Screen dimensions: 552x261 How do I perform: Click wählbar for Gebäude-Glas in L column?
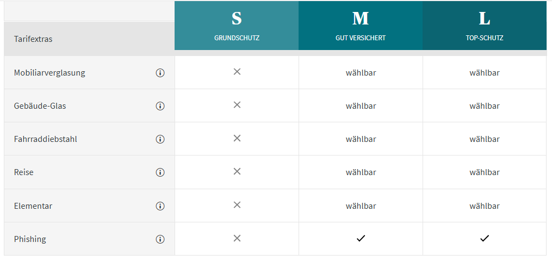[485, 106]
